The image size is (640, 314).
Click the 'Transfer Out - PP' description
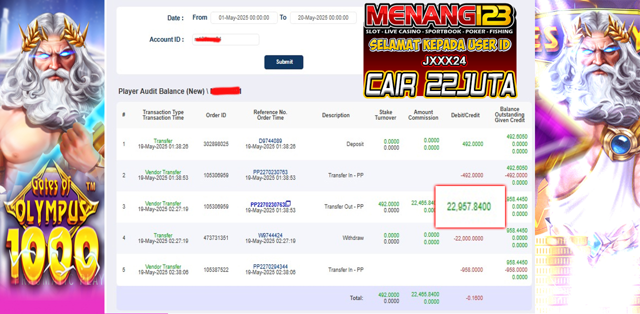tap(344, 207)
